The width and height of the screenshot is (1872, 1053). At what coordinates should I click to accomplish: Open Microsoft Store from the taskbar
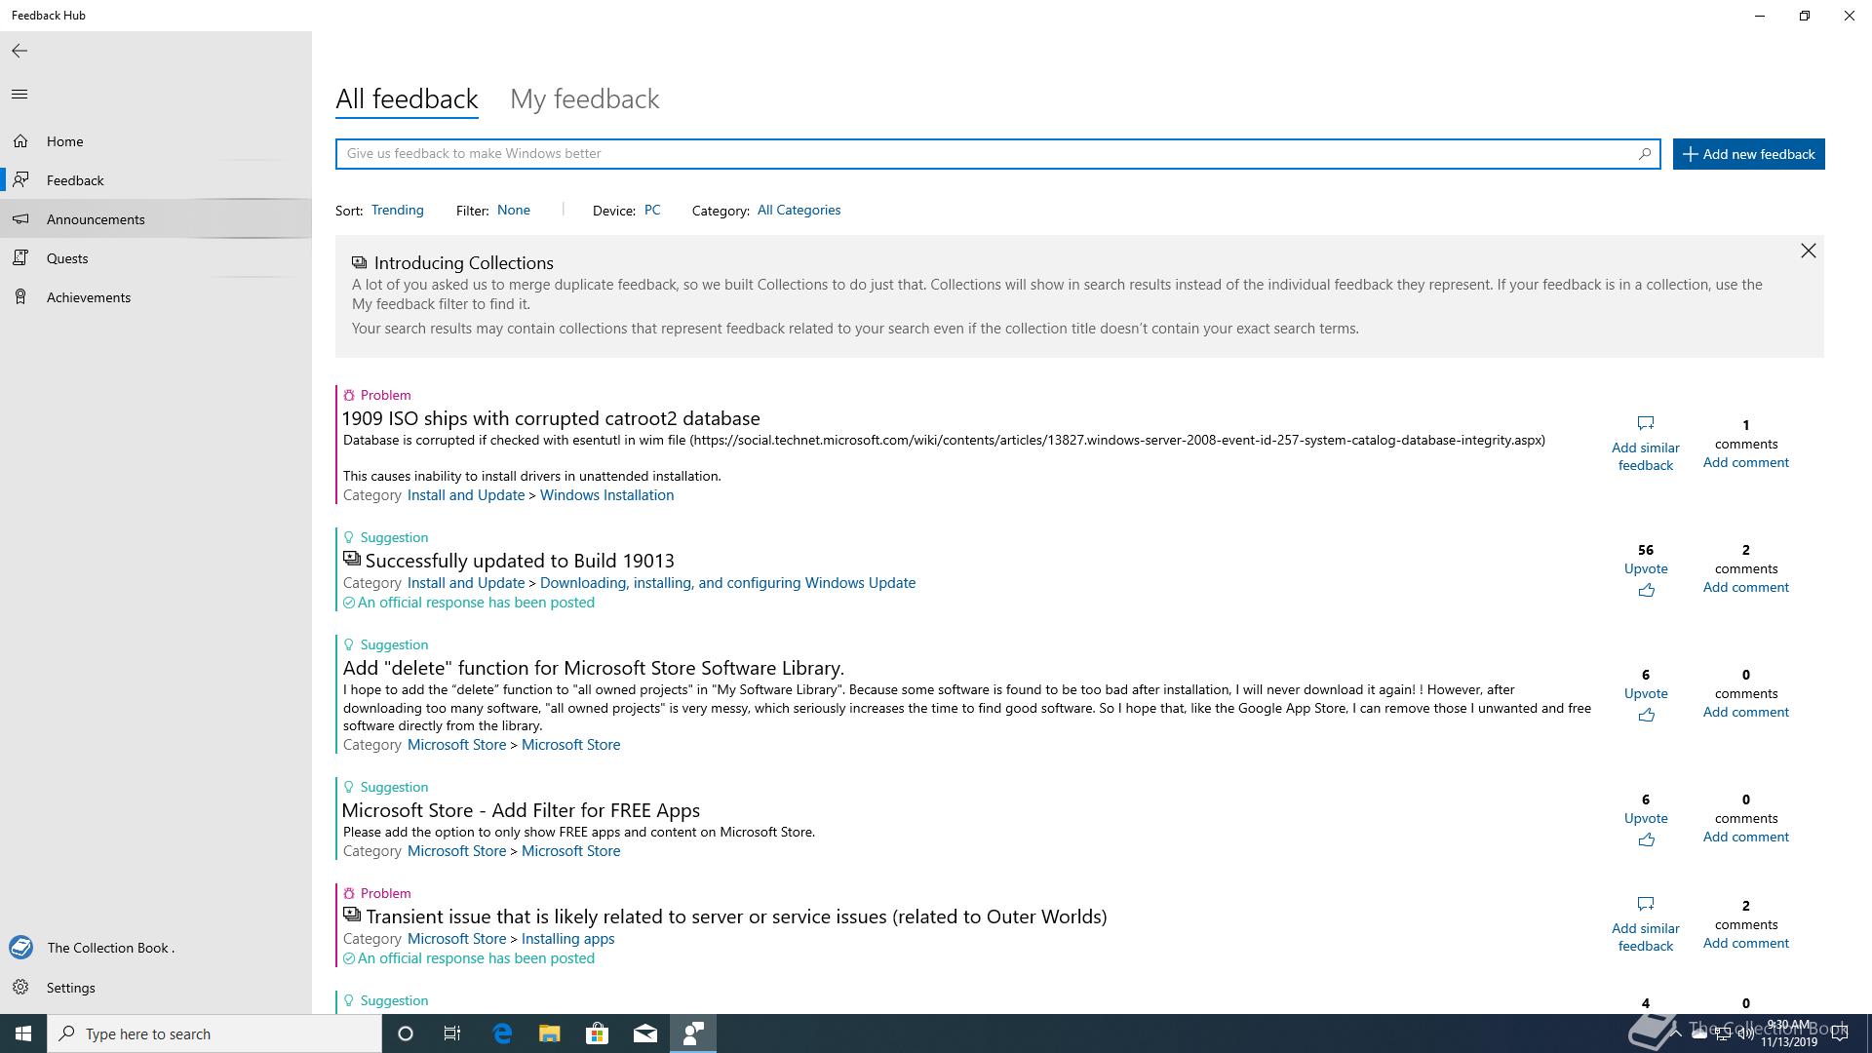[597, 1033]
